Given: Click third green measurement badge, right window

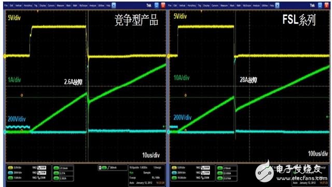Looking at the screenshot, I should pos(220,178).
